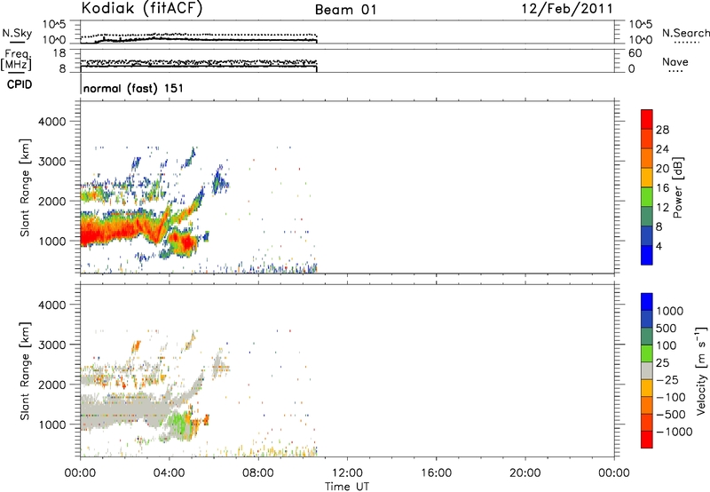Click the 'Nave' legend label
This screenshot has width=710, height=492.
675,62
